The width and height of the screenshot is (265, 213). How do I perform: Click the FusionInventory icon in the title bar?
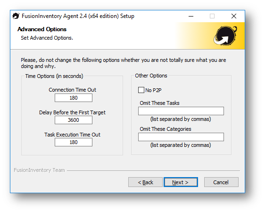(16, 16)
